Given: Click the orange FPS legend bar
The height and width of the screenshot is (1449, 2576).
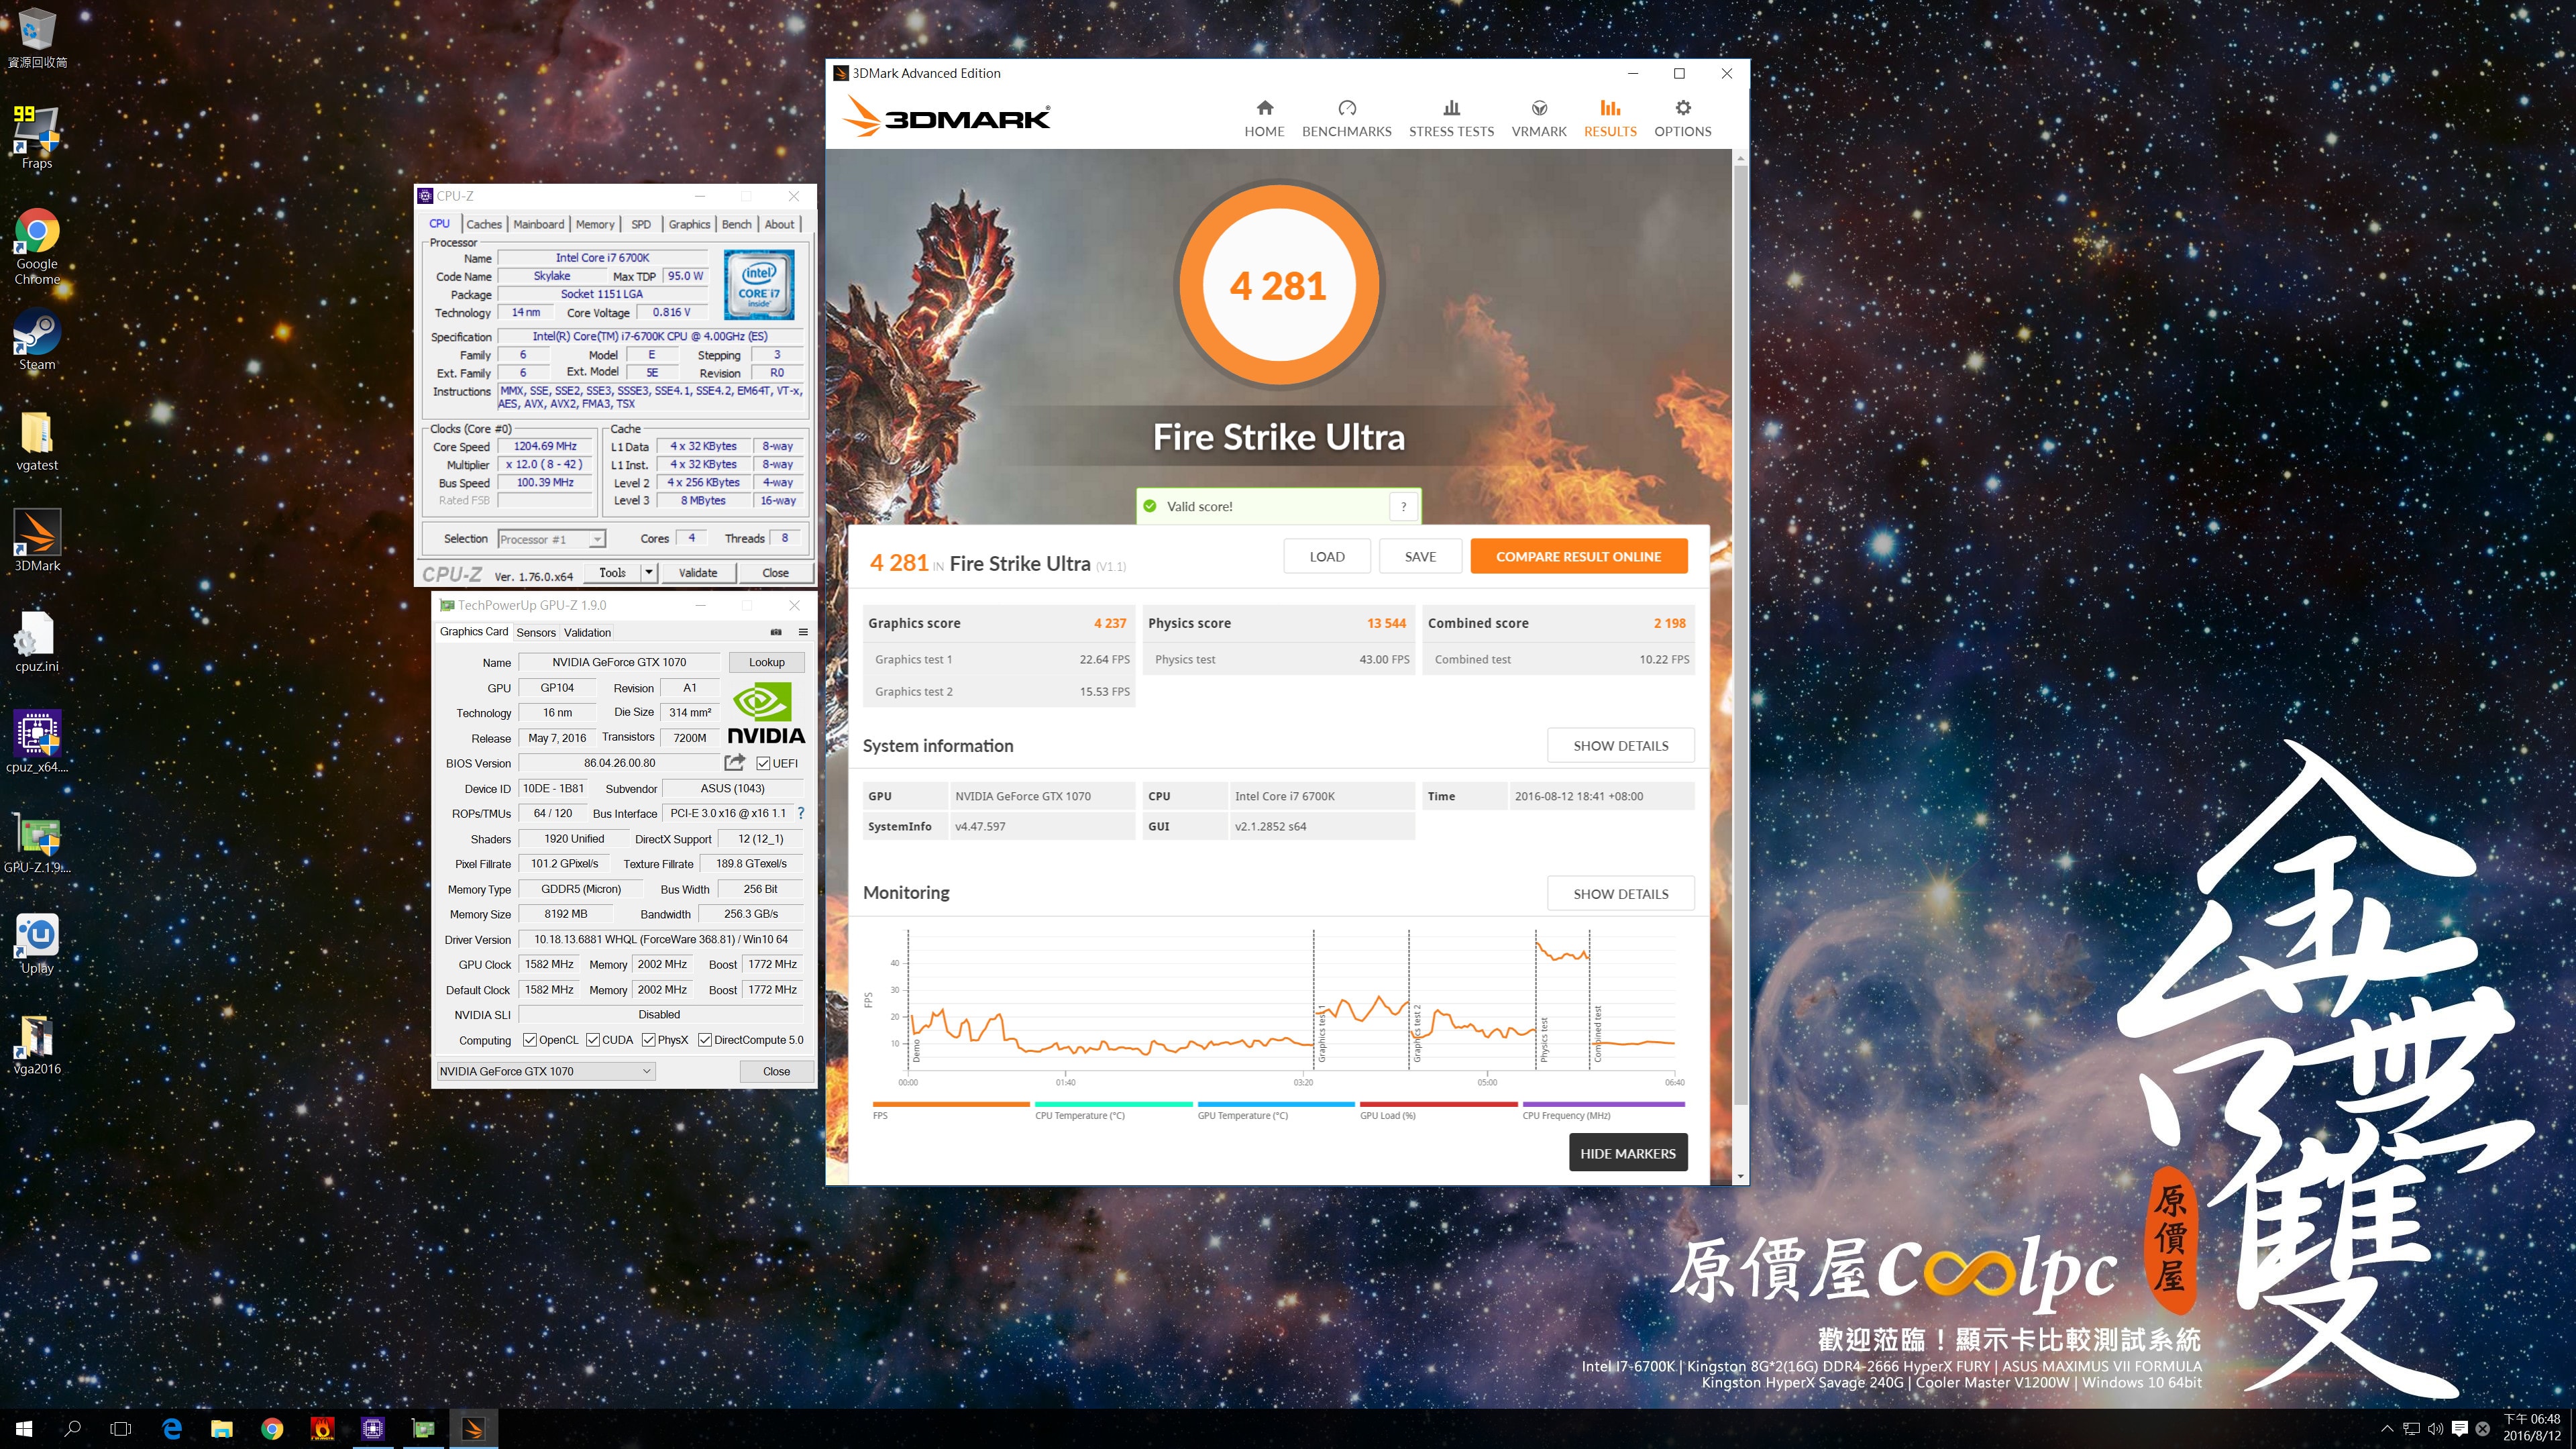Looking at the screenshot, I should pos(950,1104).
